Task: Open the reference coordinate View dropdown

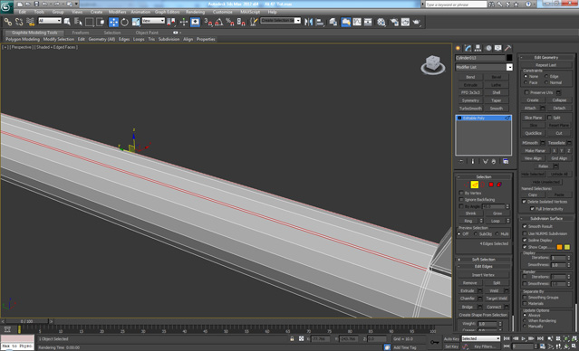Action: pos(153,21)
